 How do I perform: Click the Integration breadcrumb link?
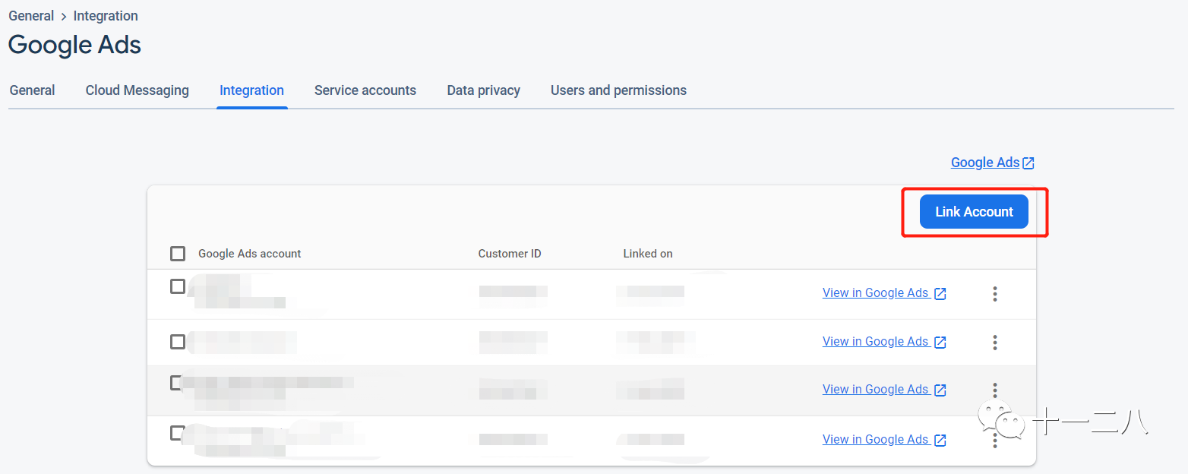point(106,16)
